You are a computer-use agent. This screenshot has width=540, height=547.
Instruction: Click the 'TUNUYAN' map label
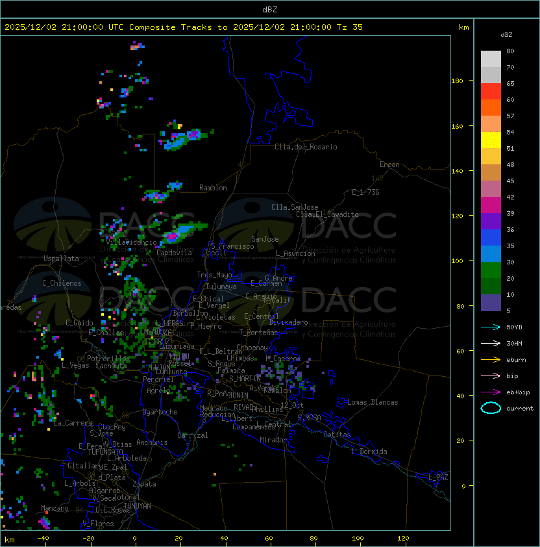[138, 506]
